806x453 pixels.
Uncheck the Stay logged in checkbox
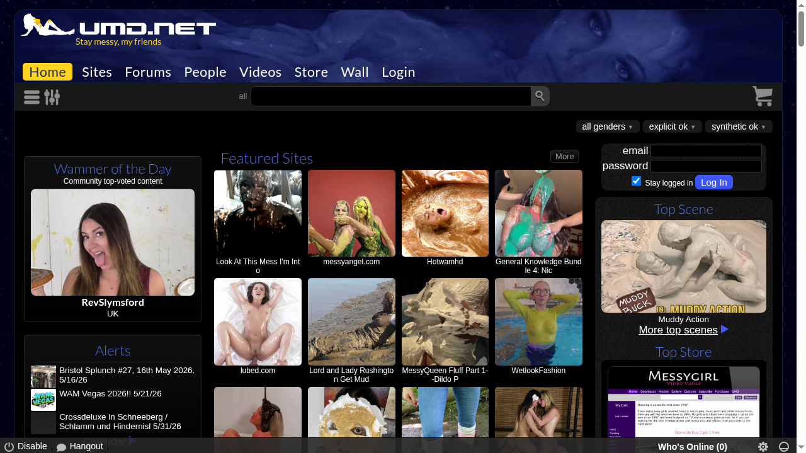(636, 181)
